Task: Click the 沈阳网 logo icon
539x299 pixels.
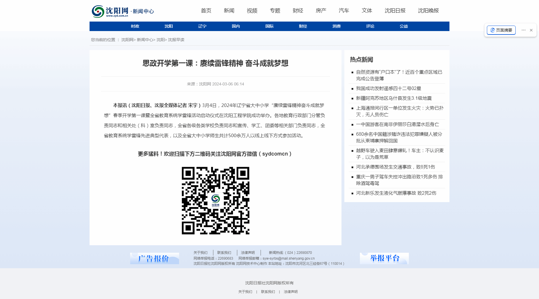Action: click(x=98, y=11)
